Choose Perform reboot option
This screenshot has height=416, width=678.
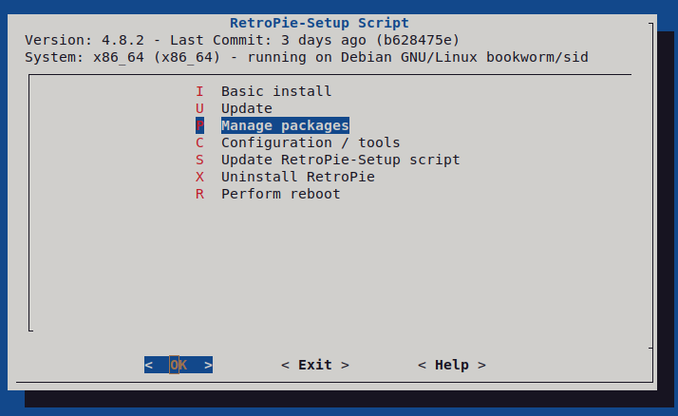click(x=280, y=194)
